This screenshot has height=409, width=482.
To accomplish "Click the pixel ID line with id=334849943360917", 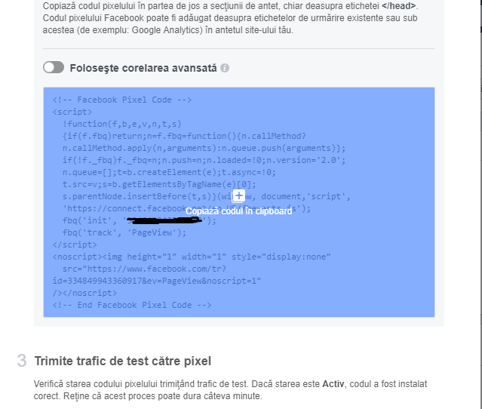I will [157, 281].
